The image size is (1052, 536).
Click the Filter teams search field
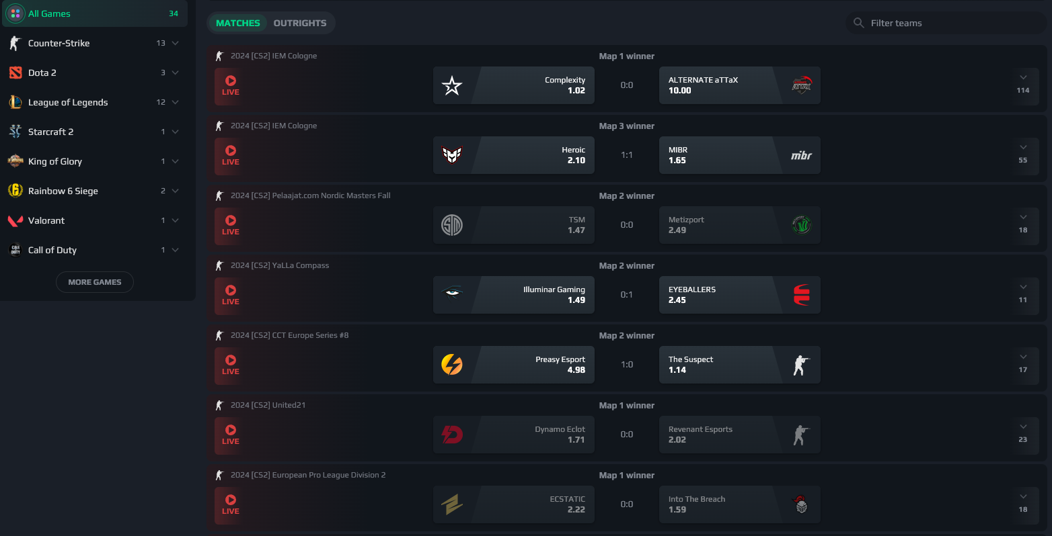pyautogui.click(x=948, y=23)
